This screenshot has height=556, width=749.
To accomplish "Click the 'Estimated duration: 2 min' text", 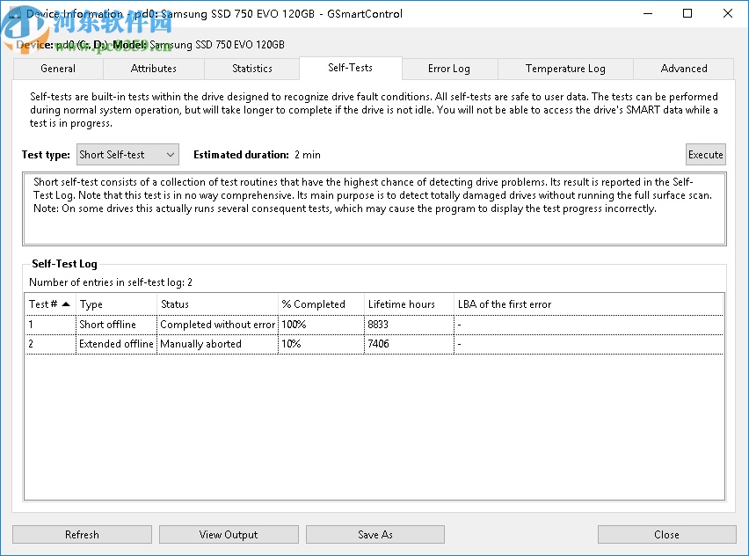I will click(257, 155).
